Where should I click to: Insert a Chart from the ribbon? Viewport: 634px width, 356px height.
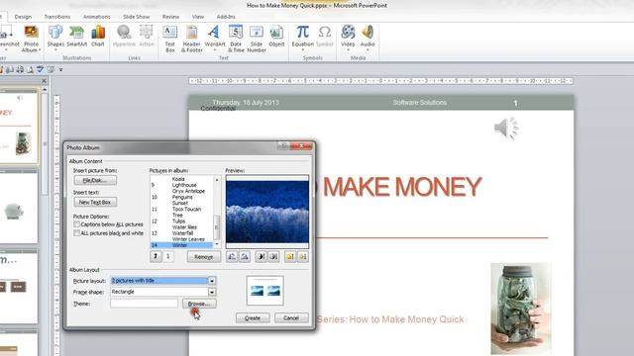pyautogui.click(x=98, y=36)
